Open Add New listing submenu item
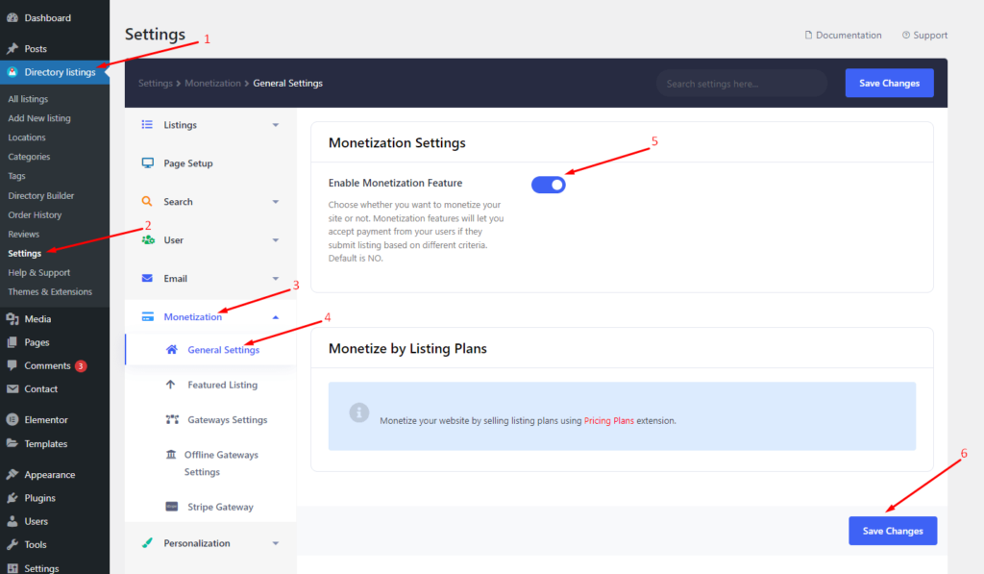984x574 pixels. [x=38, y=118]
